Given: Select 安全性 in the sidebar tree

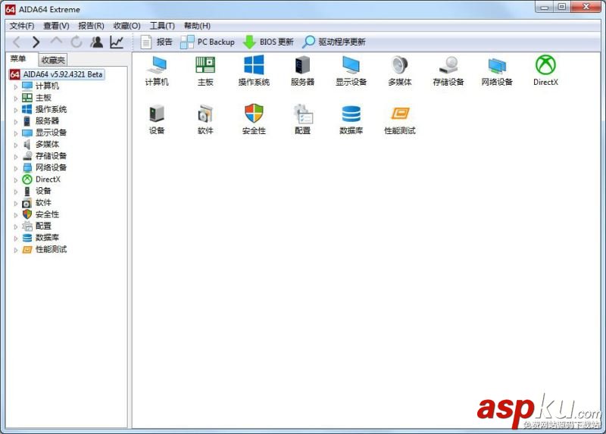Looking at the screenshot, I should 47,214.
